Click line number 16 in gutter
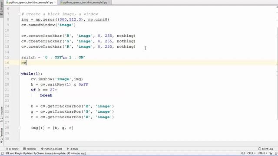The height and width of the screenshot is (156, 278). (7, 63)
